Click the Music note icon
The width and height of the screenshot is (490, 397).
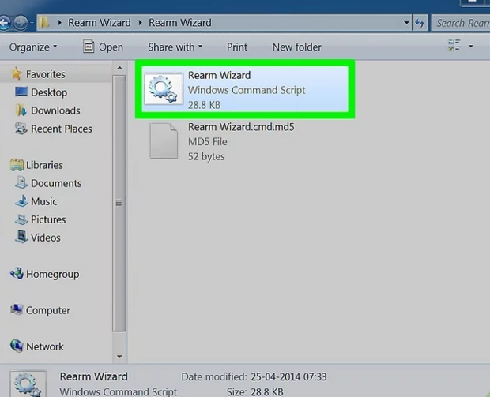(21, 200)
